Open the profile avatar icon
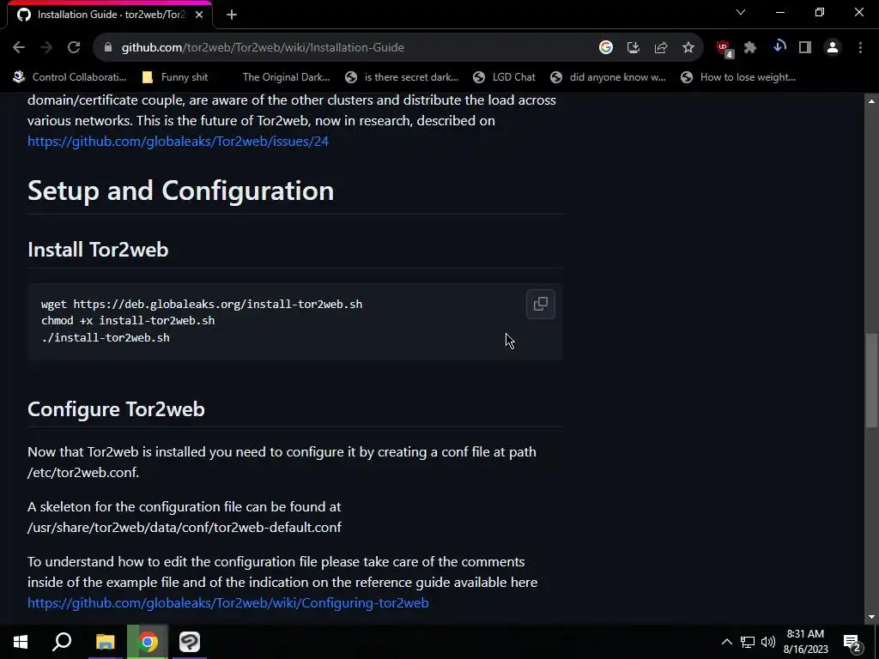This screenshot has width=879, height=659. click(x=833, y=48)
